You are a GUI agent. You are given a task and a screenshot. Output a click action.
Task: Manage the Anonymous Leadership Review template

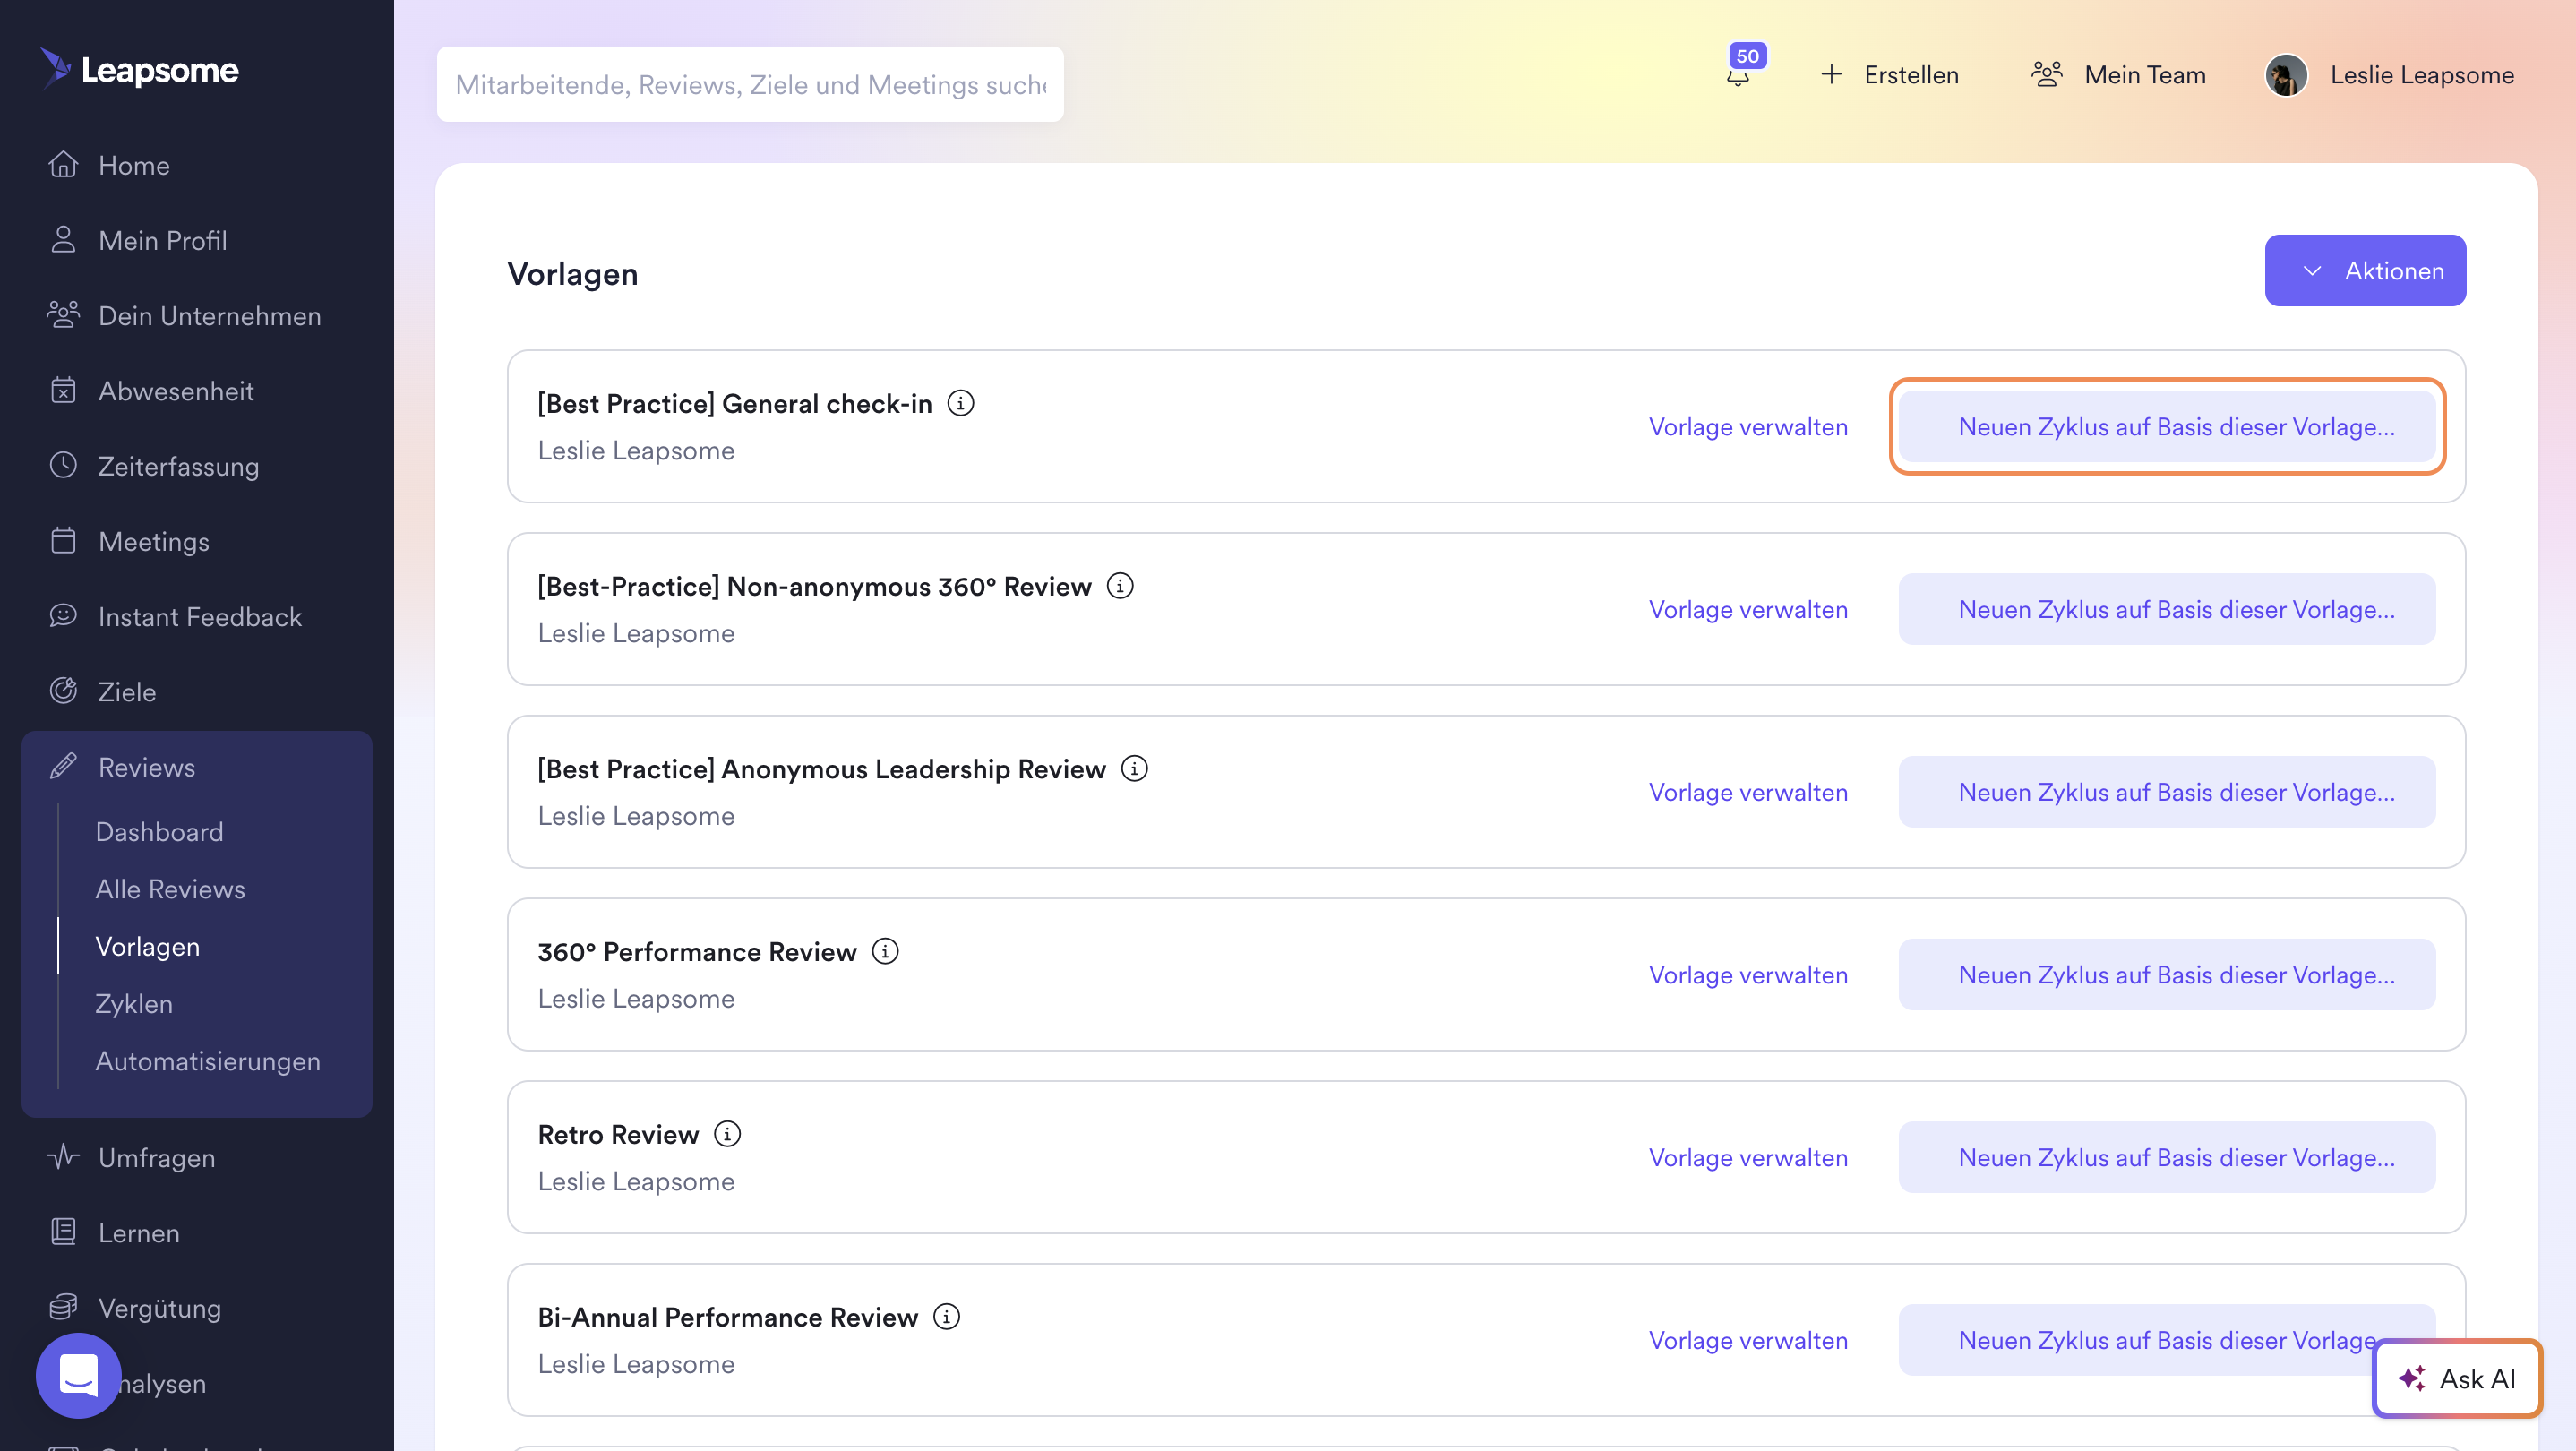(1748, 792)
